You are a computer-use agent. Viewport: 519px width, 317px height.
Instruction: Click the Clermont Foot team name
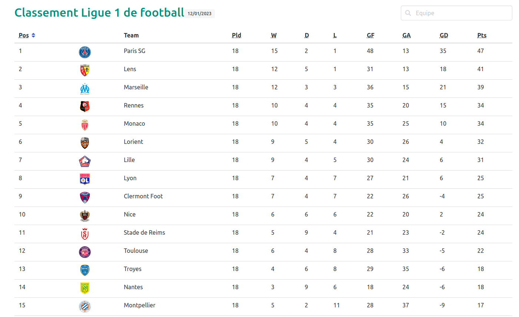(143, 196)
